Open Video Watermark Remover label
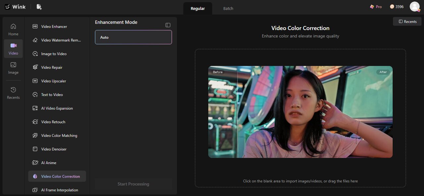424x196 pixels. [x=61, y=40]
